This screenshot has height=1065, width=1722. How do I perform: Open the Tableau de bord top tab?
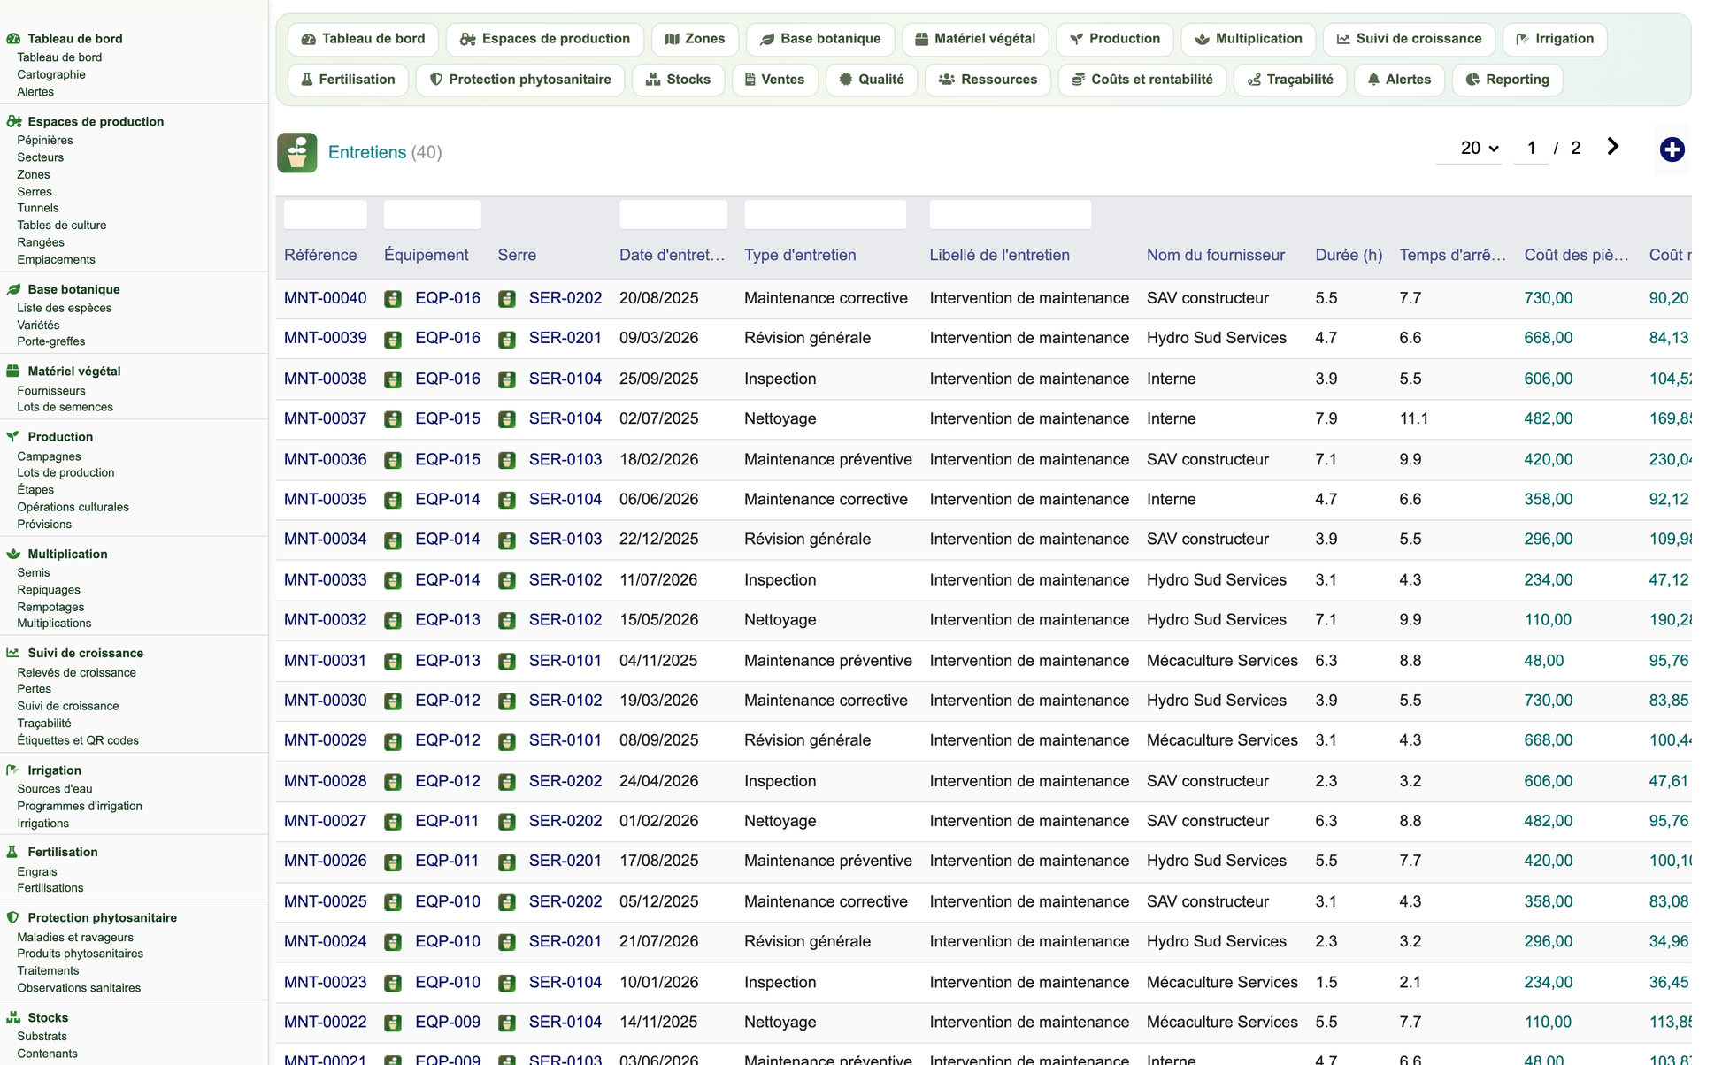(363, 39)
